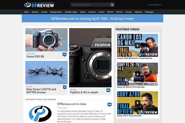Open the Cameras menu
The height and width of the screenshot is (123, 185).
click(x=92, y=12)
